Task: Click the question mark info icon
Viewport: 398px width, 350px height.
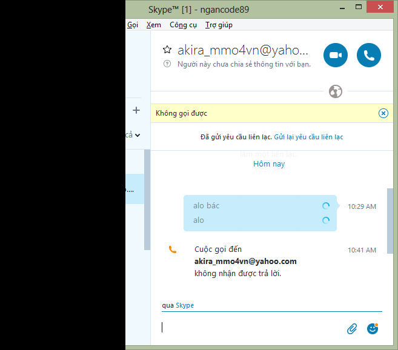Action: point(167,64)
